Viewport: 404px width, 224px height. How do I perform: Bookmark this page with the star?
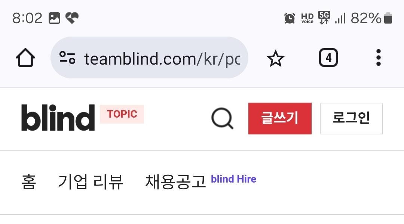pos(276,59)
